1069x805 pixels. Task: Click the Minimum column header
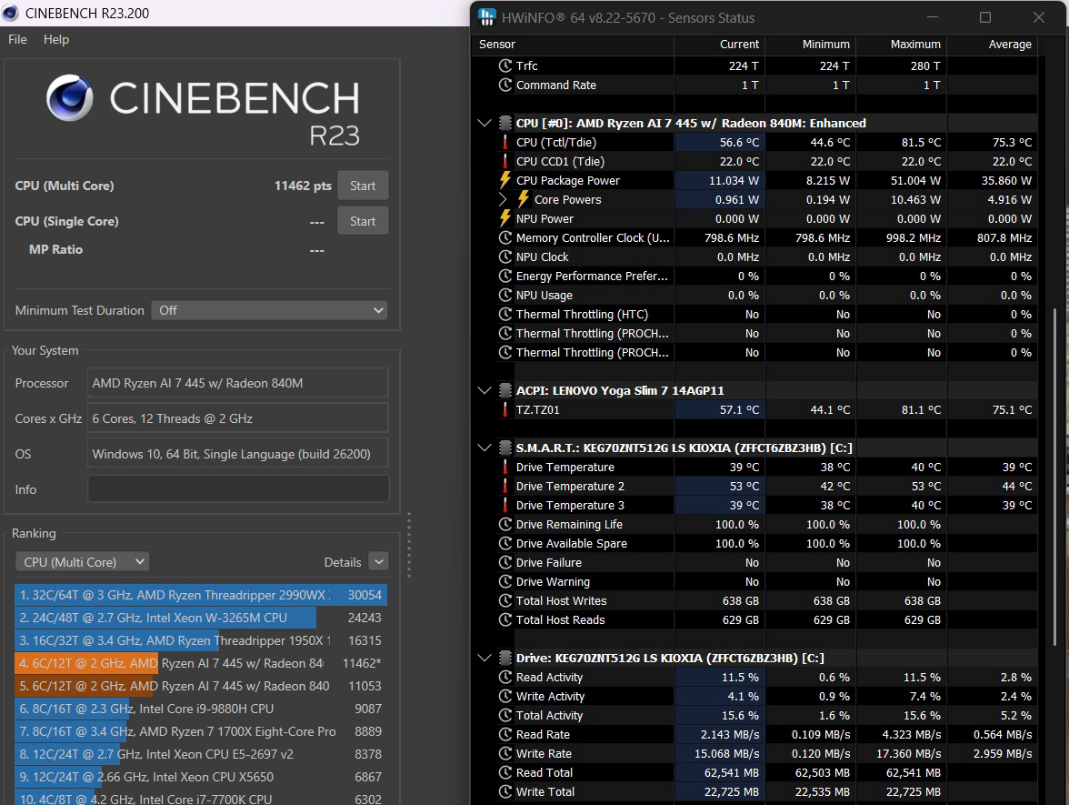pos(810,45)
